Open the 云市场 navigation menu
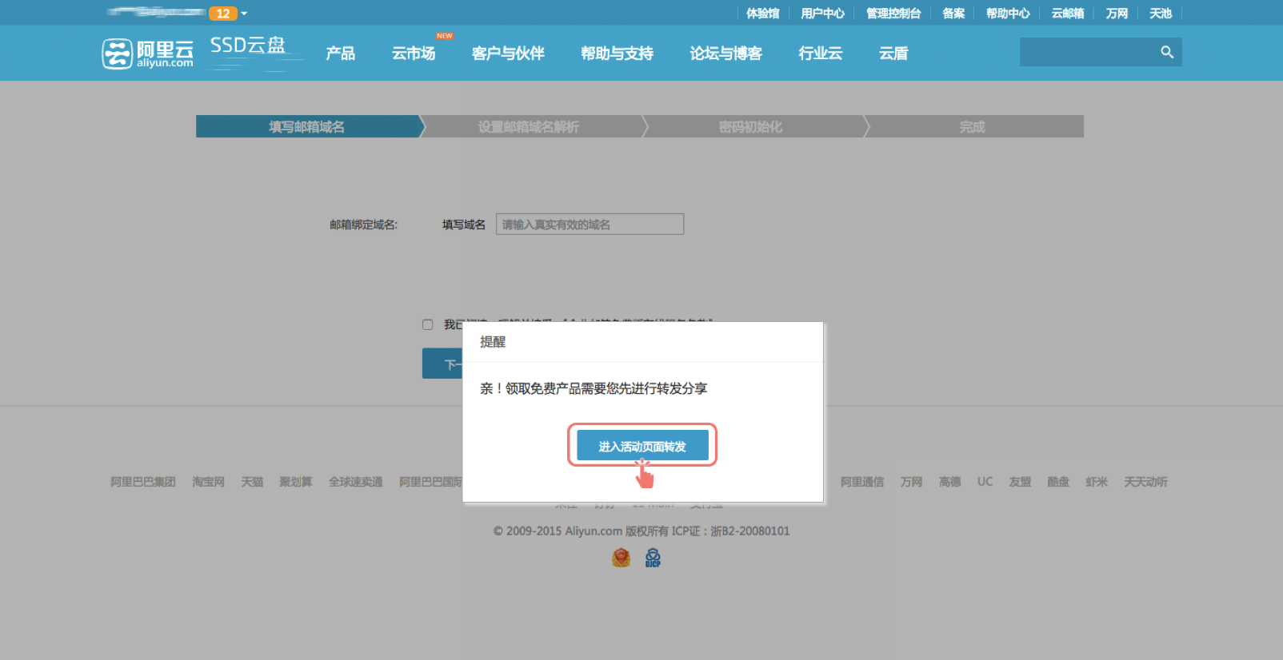Image resolution: width=1283 pixels, height=660 pixels. [x=414, y=54]
